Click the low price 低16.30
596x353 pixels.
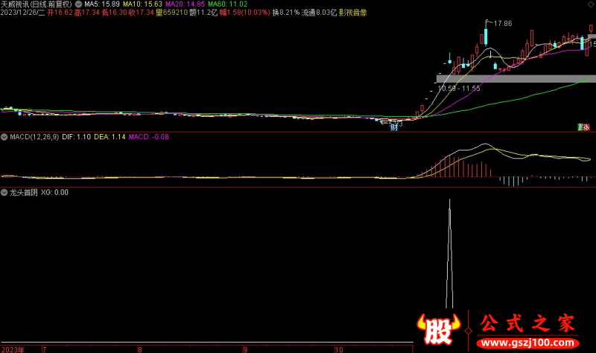[114, 13]
